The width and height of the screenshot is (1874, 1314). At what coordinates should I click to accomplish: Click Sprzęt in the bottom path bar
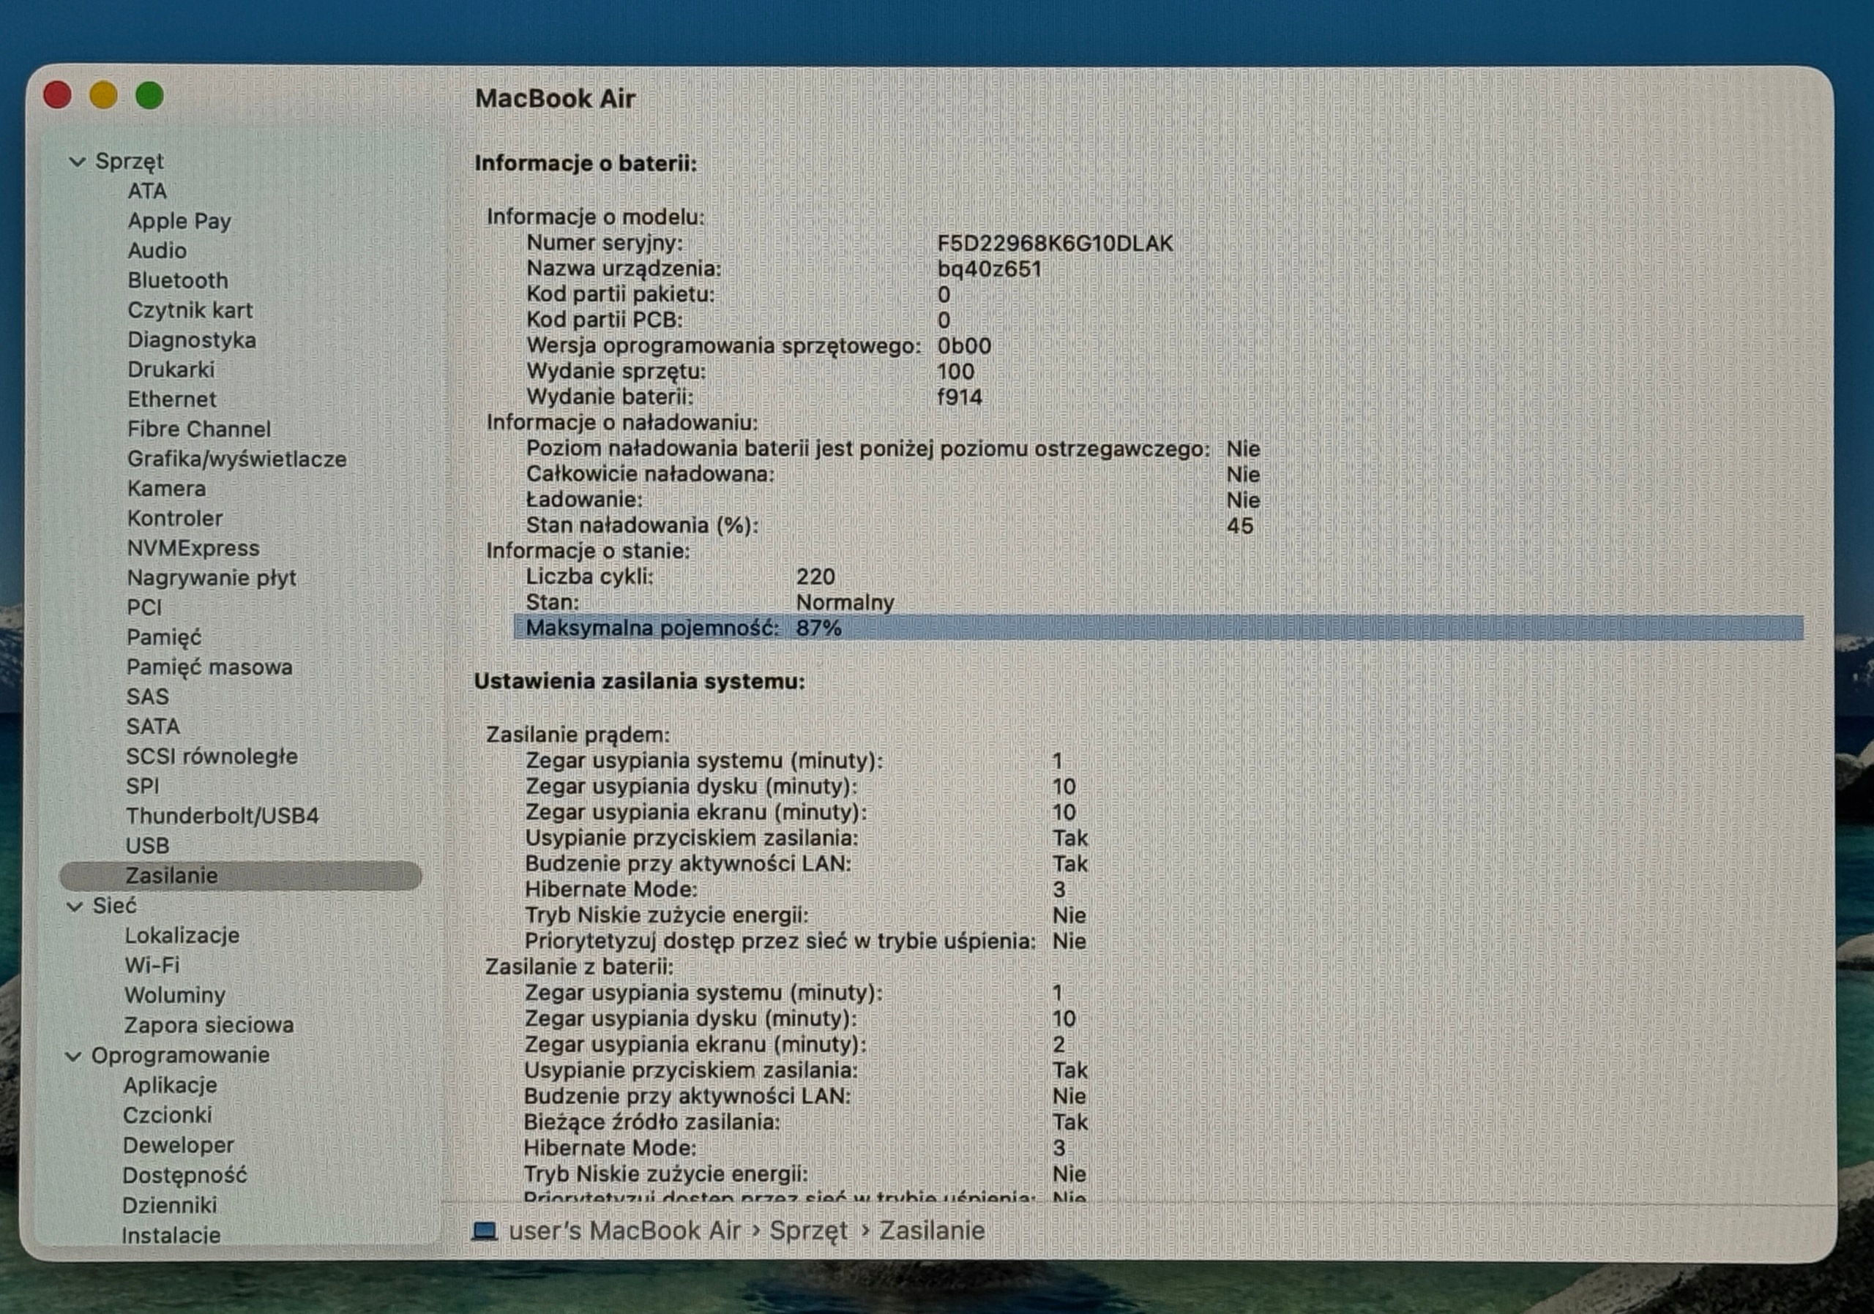click(x=808, y=1231)
